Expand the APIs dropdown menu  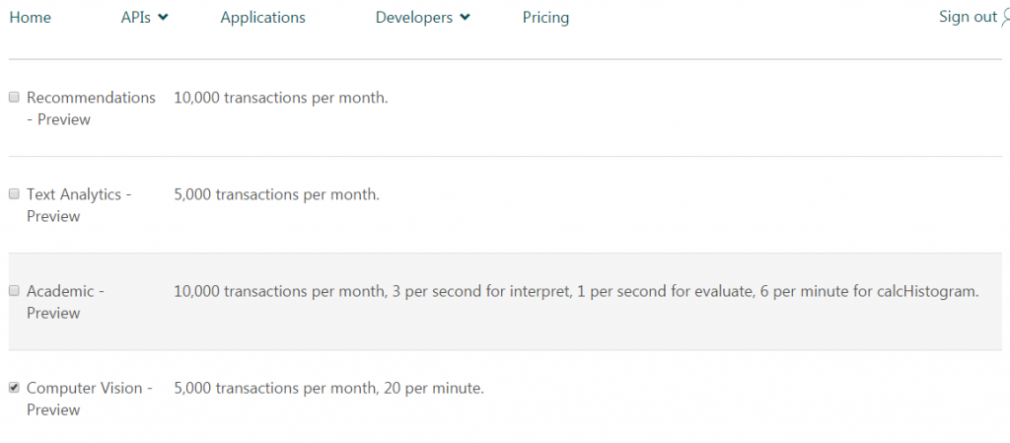click(x=144, y=18)
